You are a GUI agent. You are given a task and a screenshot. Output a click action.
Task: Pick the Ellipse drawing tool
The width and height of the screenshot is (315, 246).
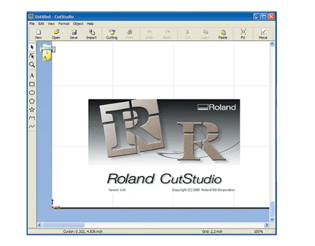coord(32,93)
